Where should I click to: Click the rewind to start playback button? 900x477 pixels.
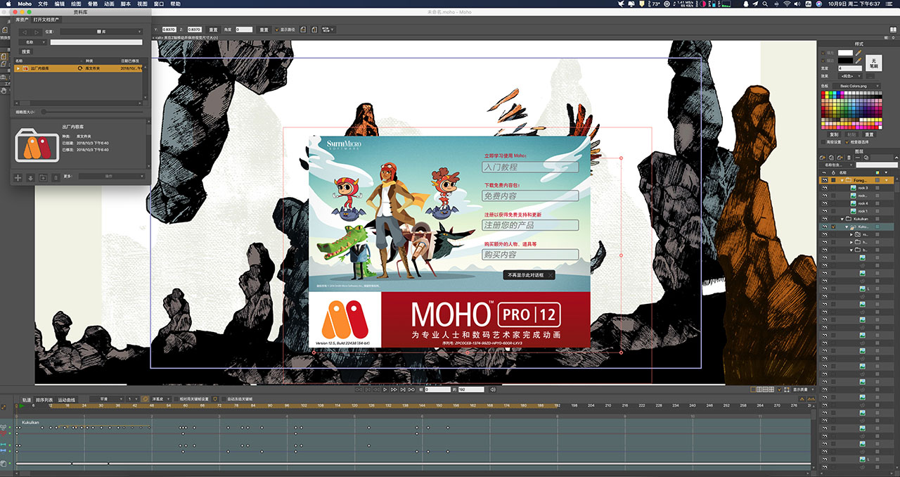(359, 389)
